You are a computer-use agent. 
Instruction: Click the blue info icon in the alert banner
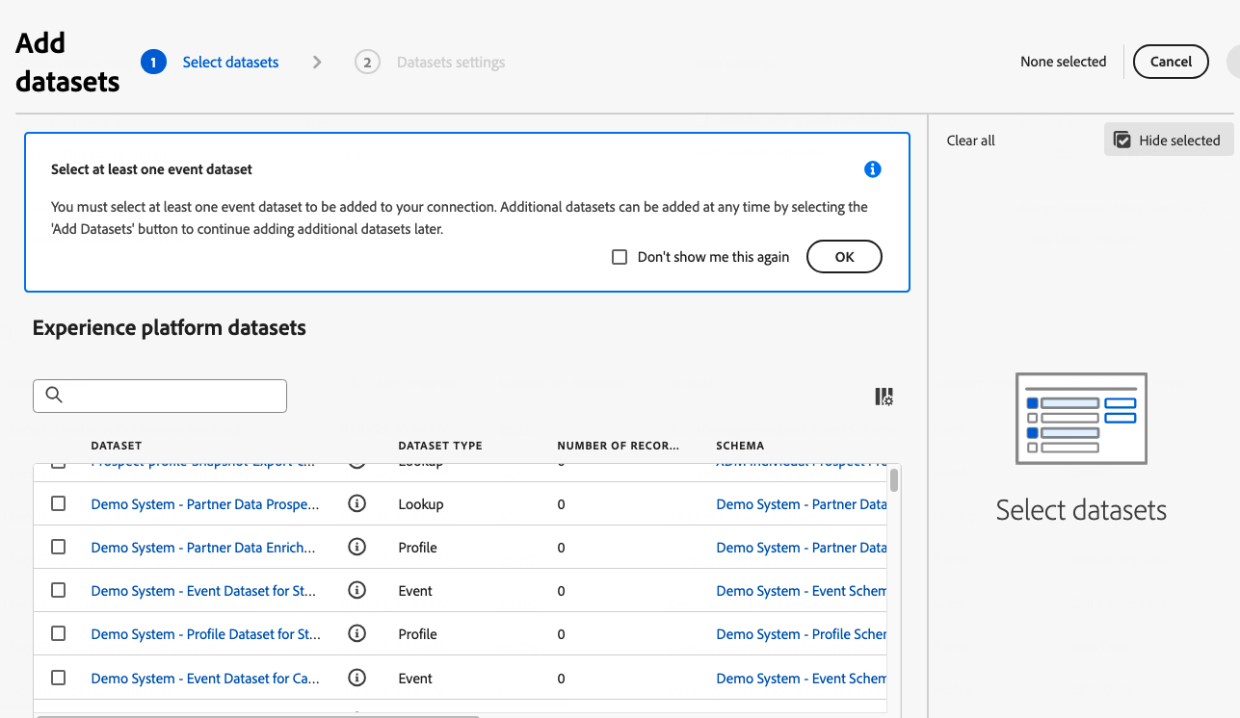(873, 169)
